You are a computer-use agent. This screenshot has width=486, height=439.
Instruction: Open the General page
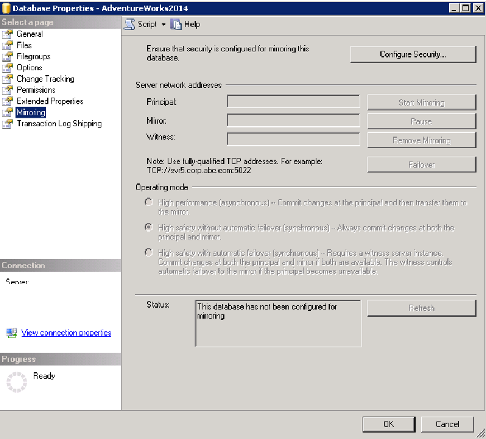click(x=30, y=34)
